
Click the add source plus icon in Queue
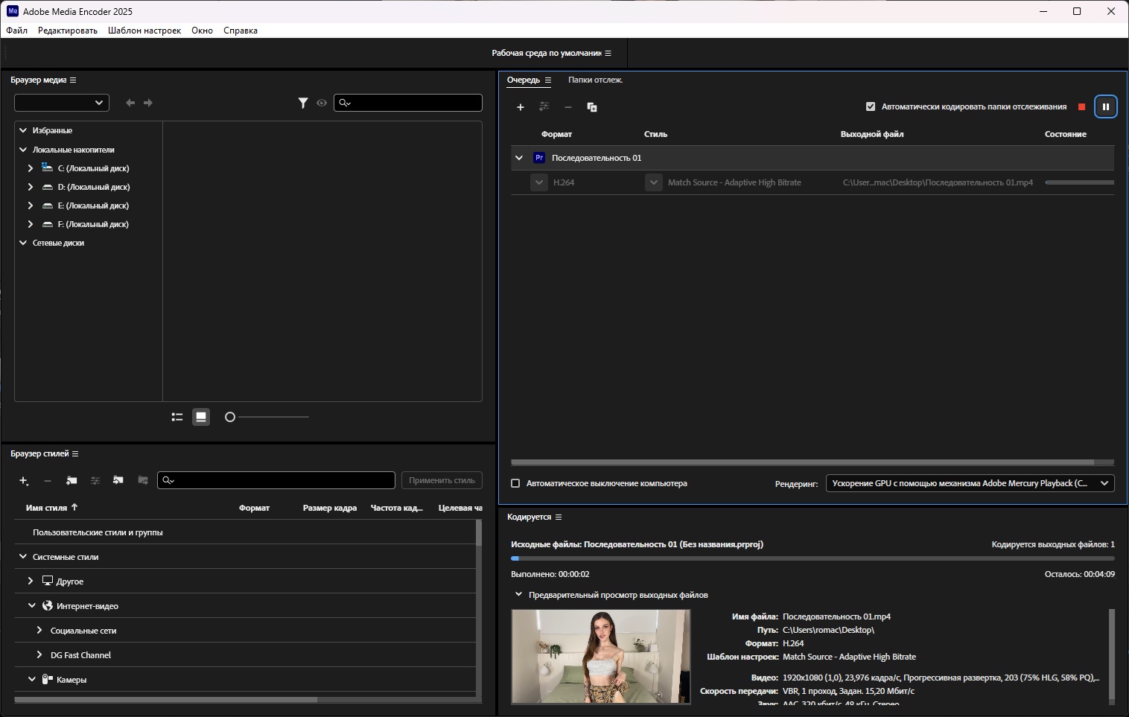click(521, 107)
